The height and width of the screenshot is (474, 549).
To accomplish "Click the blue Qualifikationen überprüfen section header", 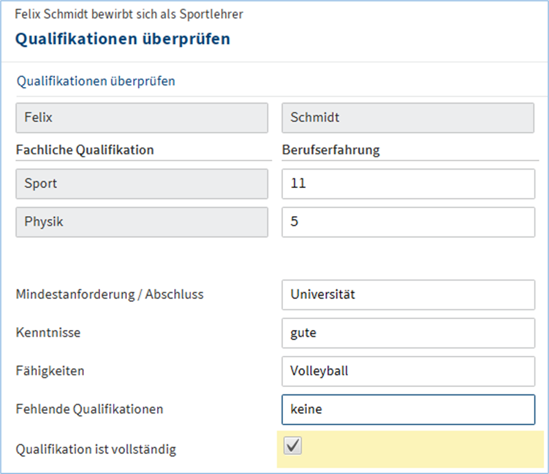I will pos(96,81).
